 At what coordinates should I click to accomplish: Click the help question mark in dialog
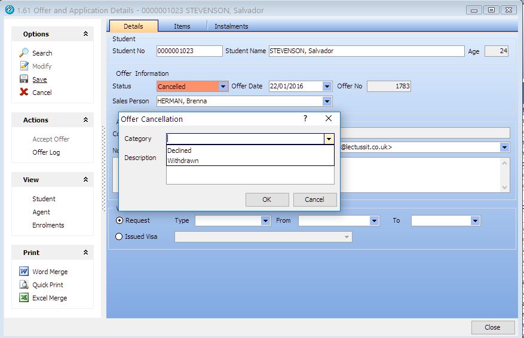[305, 119]
